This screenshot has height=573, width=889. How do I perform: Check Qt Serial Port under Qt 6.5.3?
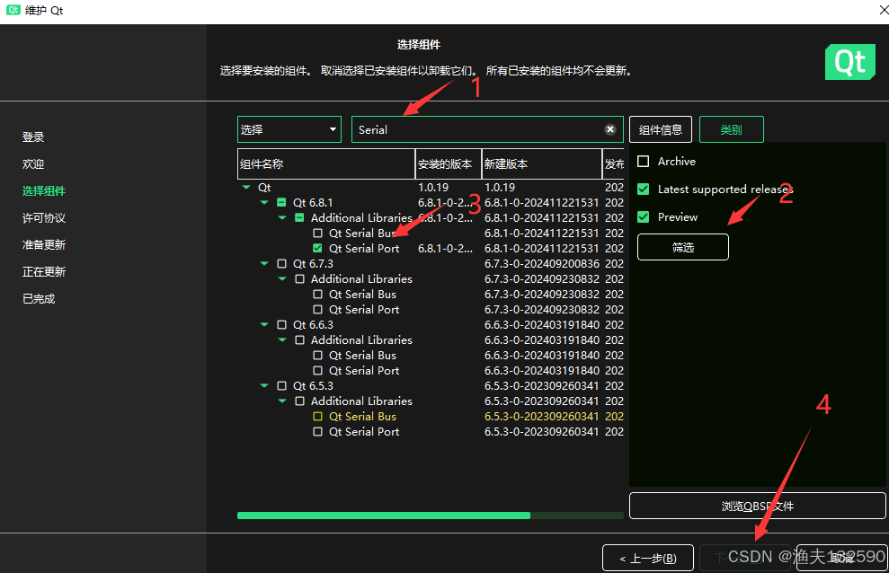tap(317, 431)
